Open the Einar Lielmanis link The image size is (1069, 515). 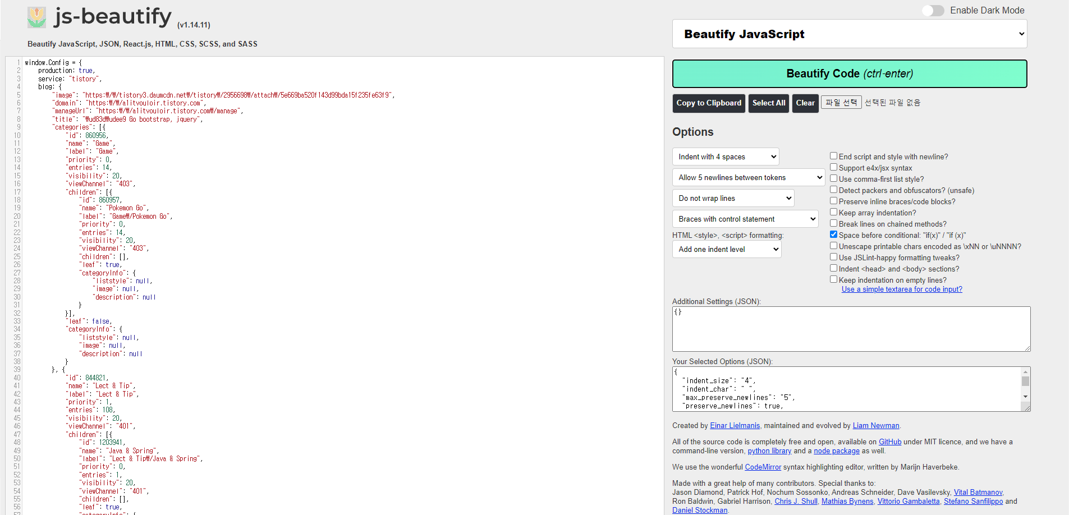click(735, 426)
